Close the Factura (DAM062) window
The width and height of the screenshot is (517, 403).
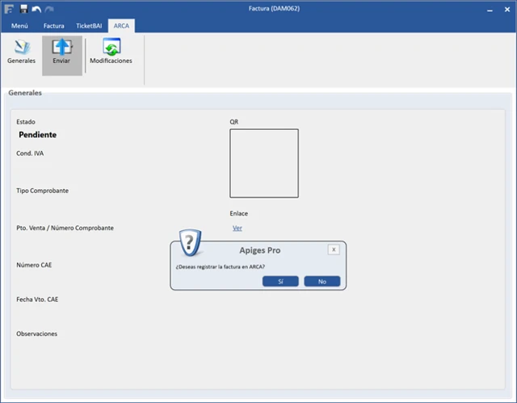click(506, 10)
